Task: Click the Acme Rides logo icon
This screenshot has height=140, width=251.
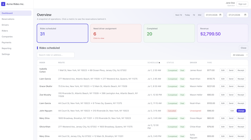Action: click(x=3, y=4)
